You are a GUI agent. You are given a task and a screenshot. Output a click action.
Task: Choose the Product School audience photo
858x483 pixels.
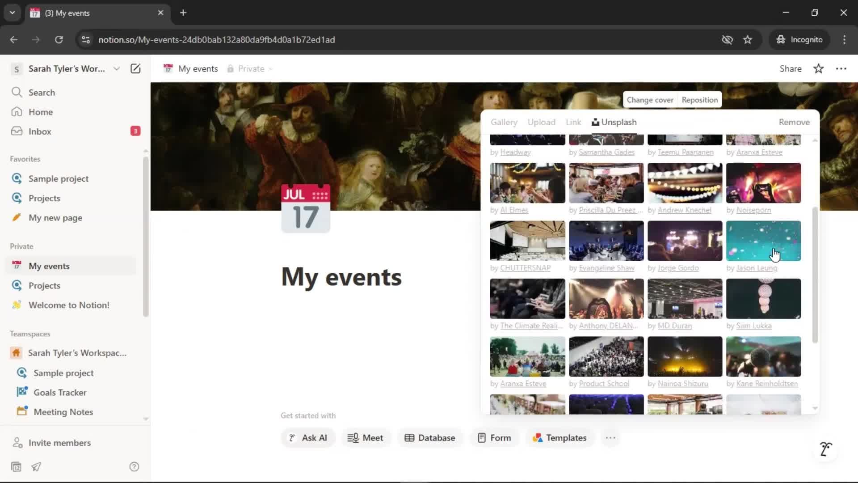pyautogui.click(x=606, y=356)
